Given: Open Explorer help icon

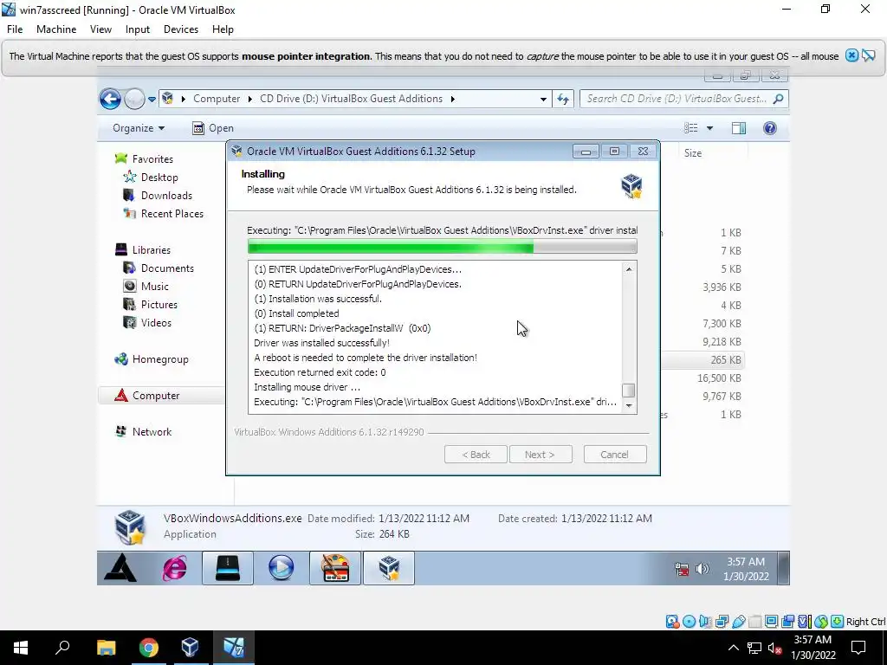Looking at the screenshot, I should (x=769, y=128).
